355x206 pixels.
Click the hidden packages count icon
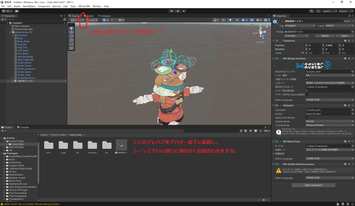267,131
